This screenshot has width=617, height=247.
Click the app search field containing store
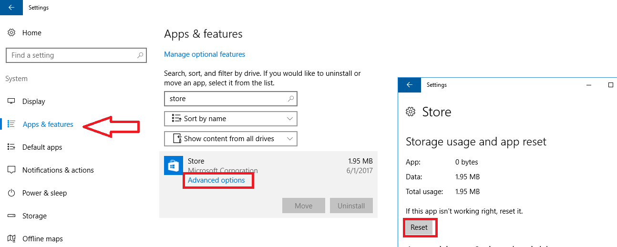231,99
